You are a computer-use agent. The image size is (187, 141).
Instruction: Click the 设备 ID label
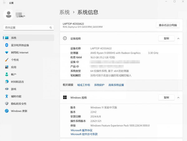click(74, 62)
